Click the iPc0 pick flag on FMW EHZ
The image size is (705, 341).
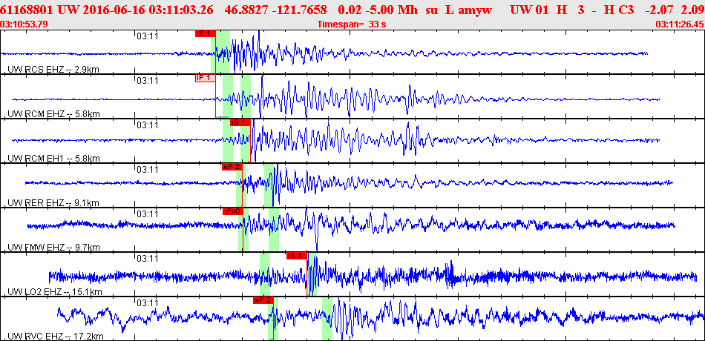[233, 211]
